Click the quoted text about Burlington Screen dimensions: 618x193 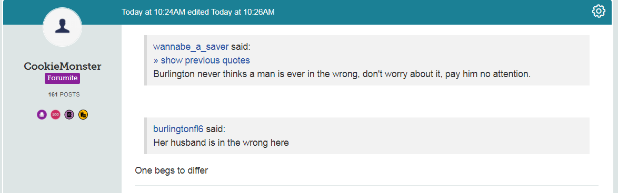342,74
